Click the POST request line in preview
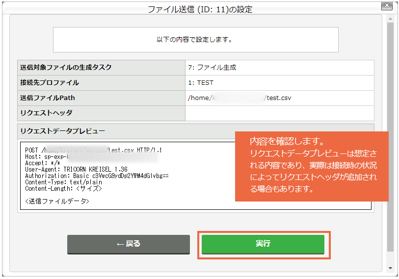Image resolution: width=399 pixels, height=279 pixels. pyautogui.click(x=93, y=151)
